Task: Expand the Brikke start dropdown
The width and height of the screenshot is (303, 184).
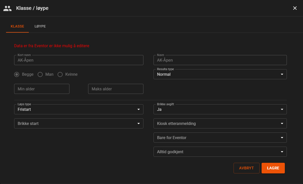Action: (x=79, y=123)
